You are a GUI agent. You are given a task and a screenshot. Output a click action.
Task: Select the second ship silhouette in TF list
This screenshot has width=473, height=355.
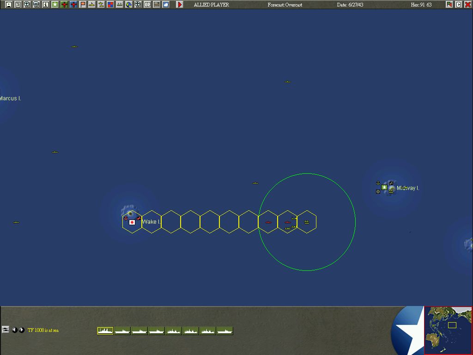(122, 331)
